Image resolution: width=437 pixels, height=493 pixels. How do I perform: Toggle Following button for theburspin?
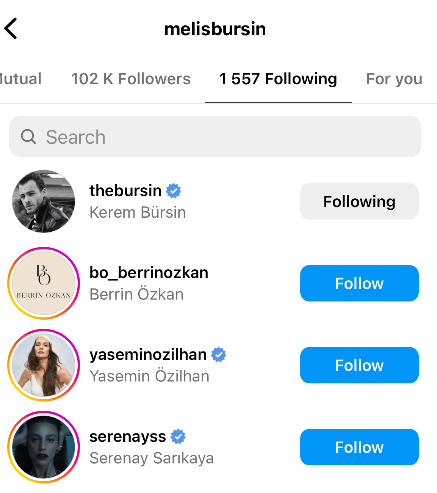[359, 201]
